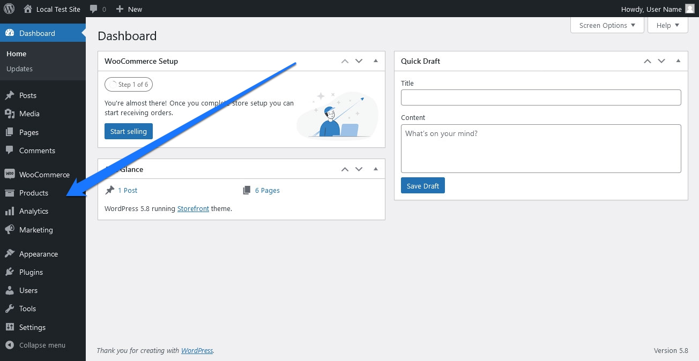Click the WordPress logo in admin bar
The image size is (699, 361).
tap(9, 9)
